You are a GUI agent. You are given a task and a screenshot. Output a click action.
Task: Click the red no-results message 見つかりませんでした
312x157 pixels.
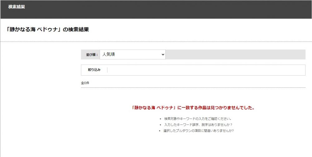[x=193, y=108]
